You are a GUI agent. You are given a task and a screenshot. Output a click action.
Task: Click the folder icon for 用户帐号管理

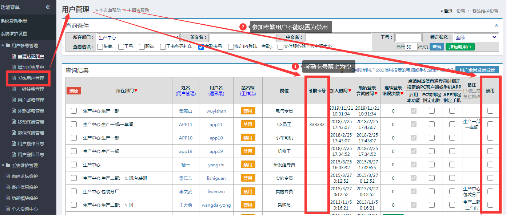[x=8, y=45]
